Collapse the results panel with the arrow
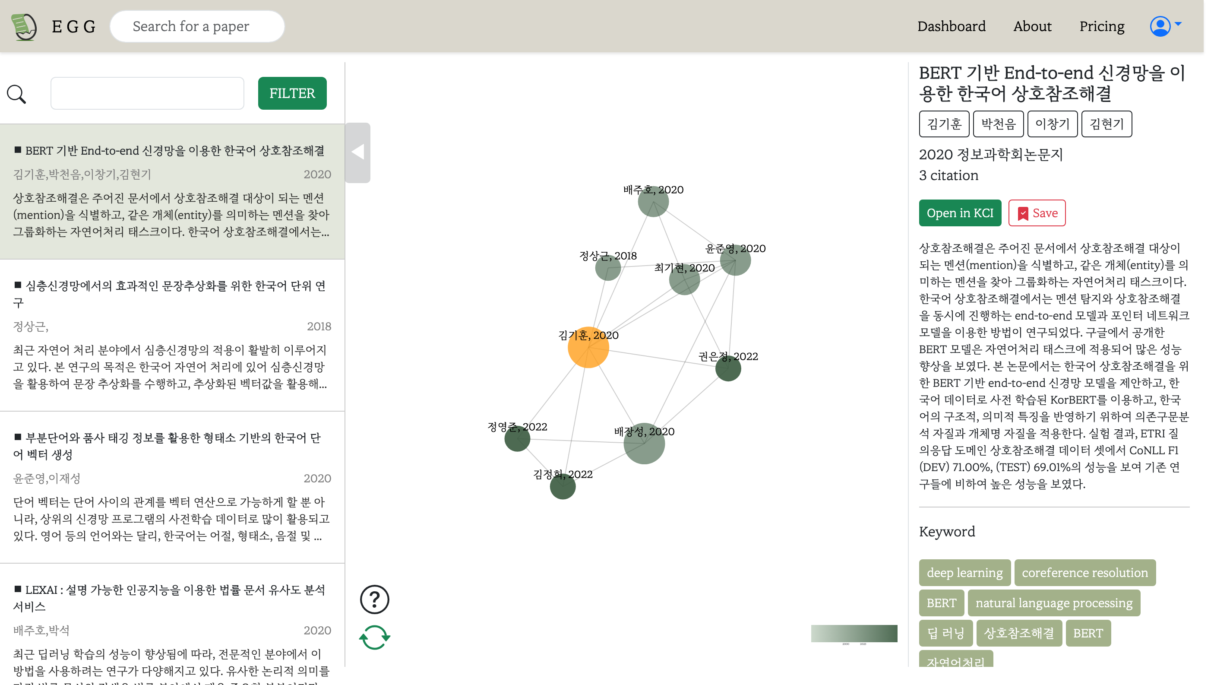The height and width of the screenshot is (685, 1214). (x=358, y=152)
